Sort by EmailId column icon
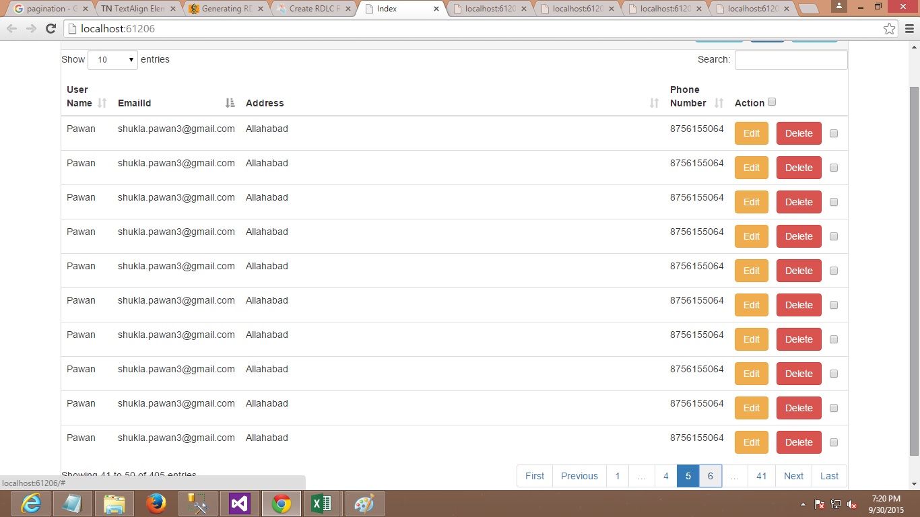The image size is (920, 517). 230,103
